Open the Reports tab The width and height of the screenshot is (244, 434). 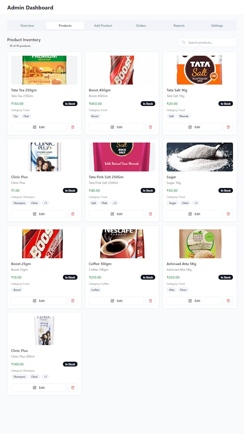(179, 25)
